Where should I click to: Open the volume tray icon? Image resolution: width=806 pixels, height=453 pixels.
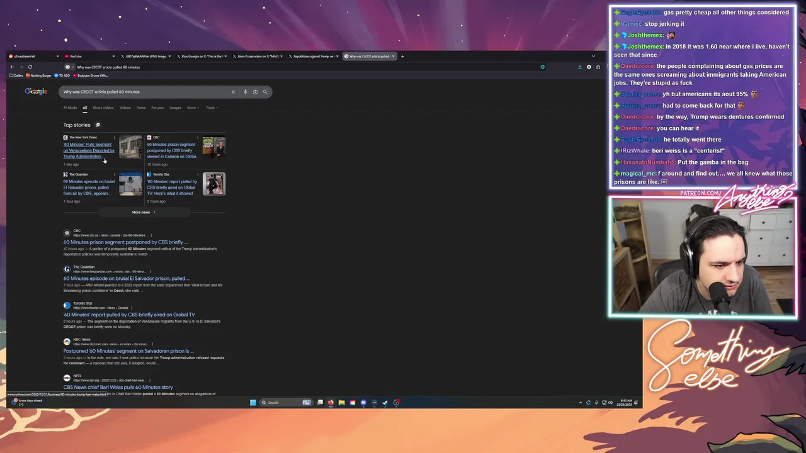[610, 403]
